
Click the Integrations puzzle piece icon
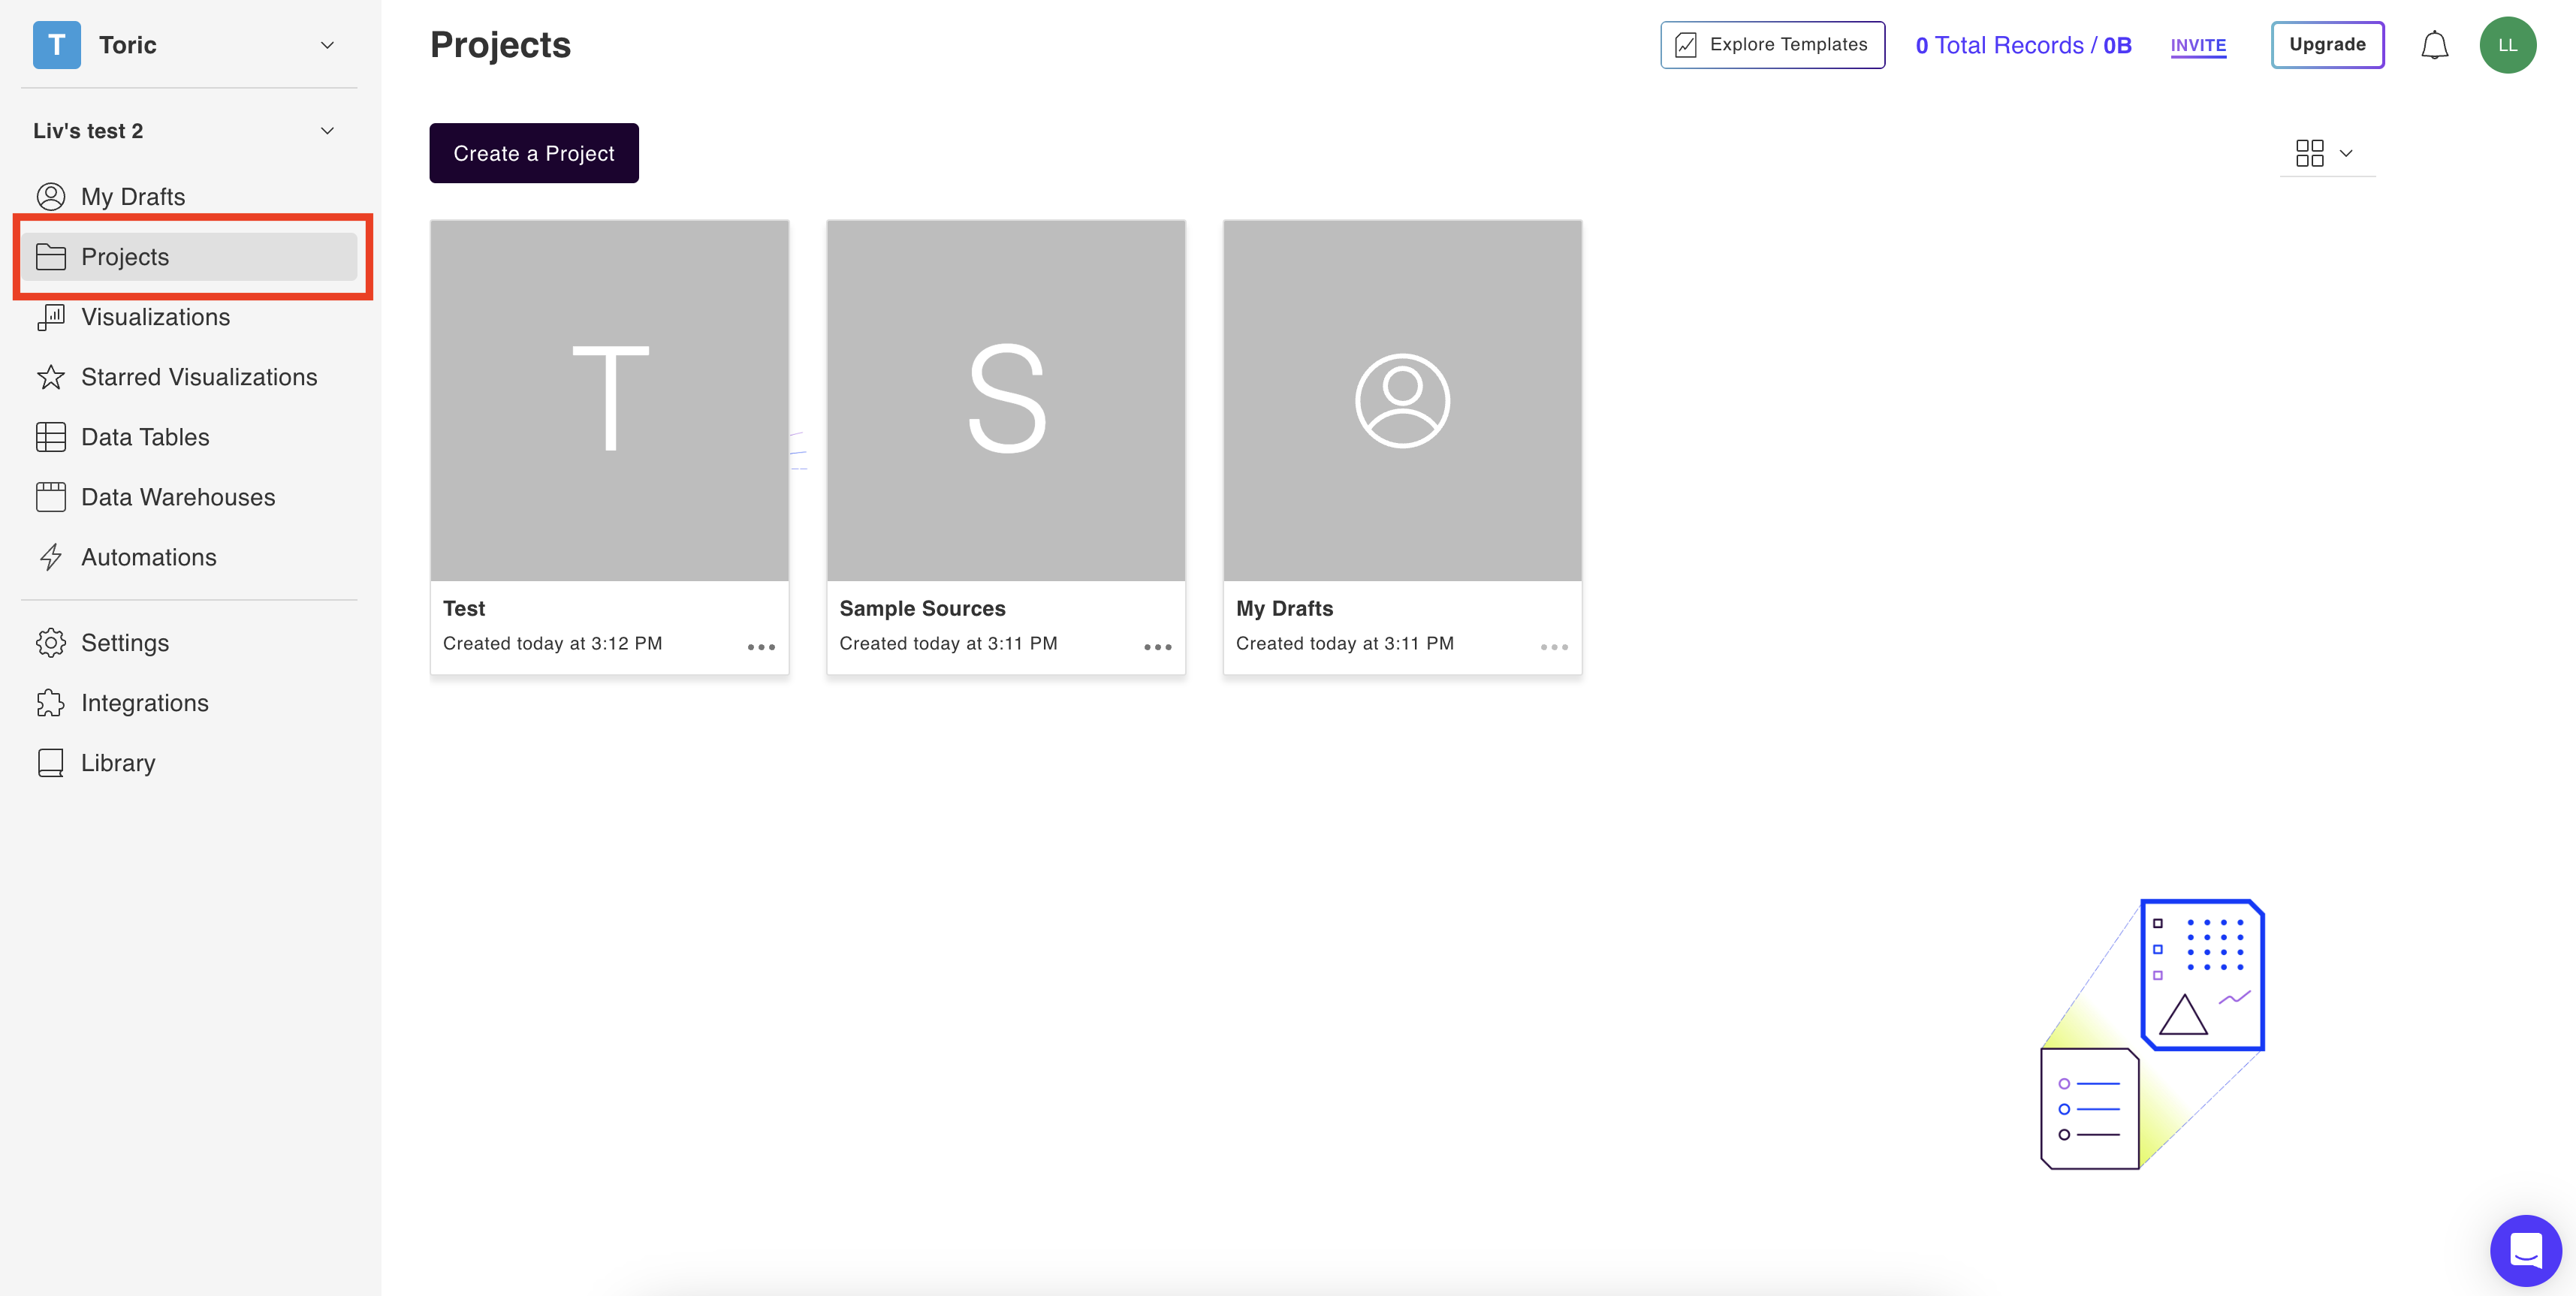[x=51, y=703]
